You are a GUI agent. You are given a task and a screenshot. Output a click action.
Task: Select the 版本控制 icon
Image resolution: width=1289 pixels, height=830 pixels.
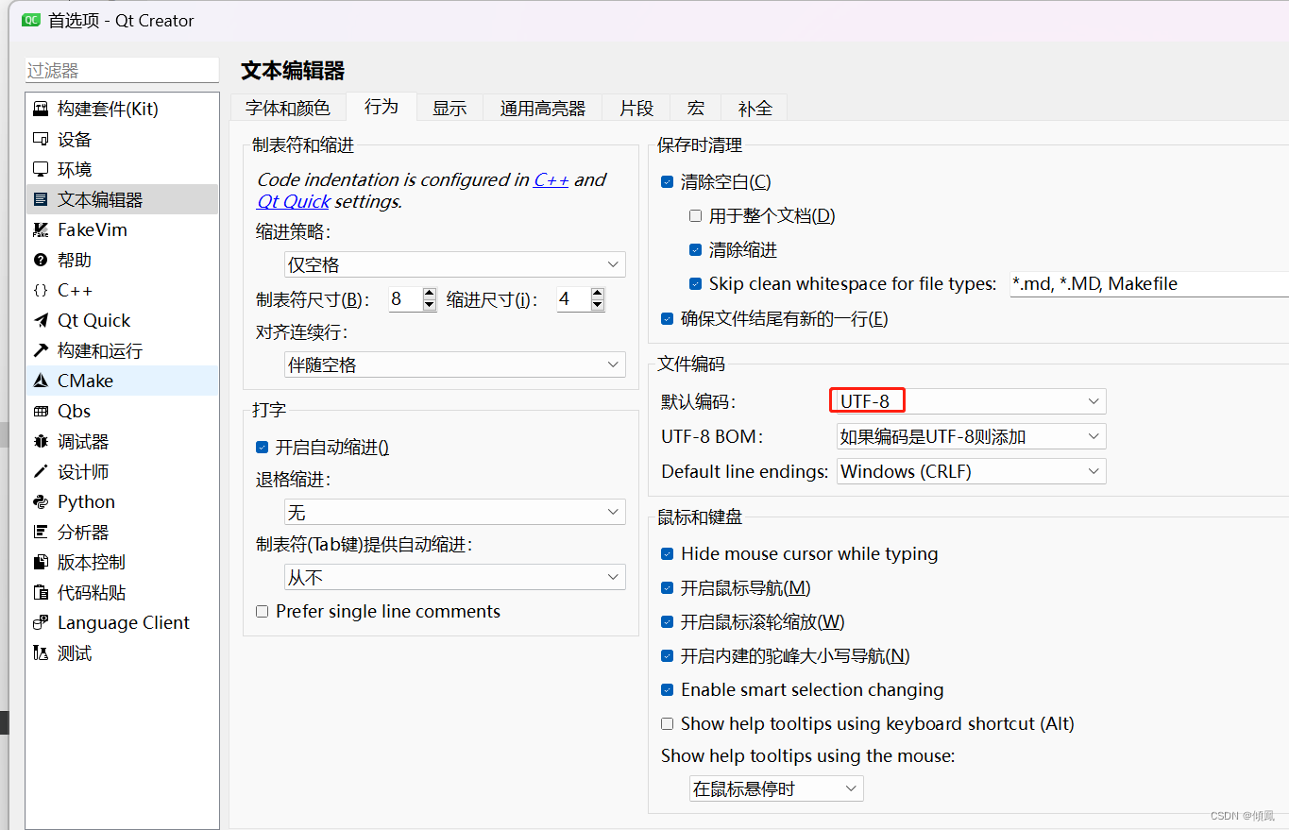click(x=41, y=562)
